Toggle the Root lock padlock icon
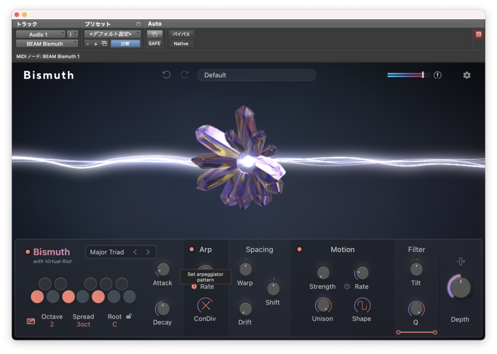Viewport: 497px width, 354px height. point(129,316)
